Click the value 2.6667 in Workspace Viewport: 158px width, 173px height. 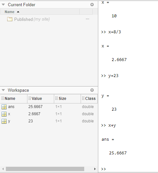pos(34,114)
